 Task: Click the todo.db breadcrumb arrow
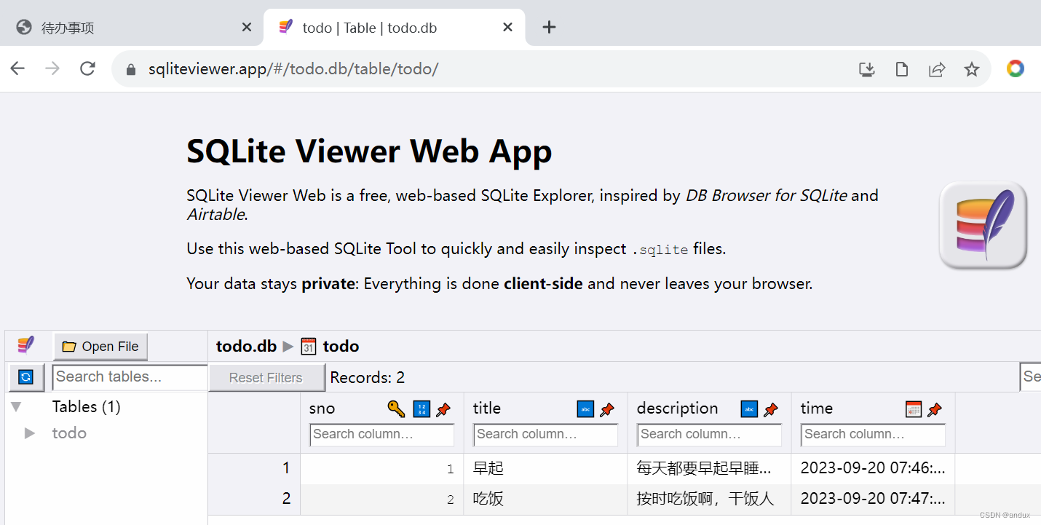tap(288, 347)
